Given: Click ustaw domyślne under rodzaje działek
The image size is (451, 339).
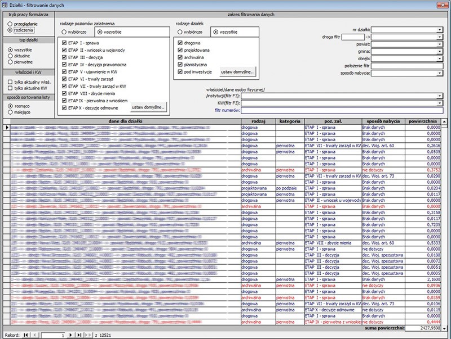Looking at the screenshot, I should point(237,72).
